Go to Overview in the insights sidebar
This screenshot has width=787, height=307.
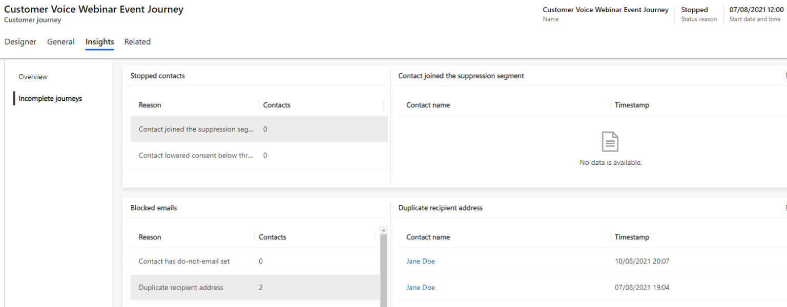[33, 77]
